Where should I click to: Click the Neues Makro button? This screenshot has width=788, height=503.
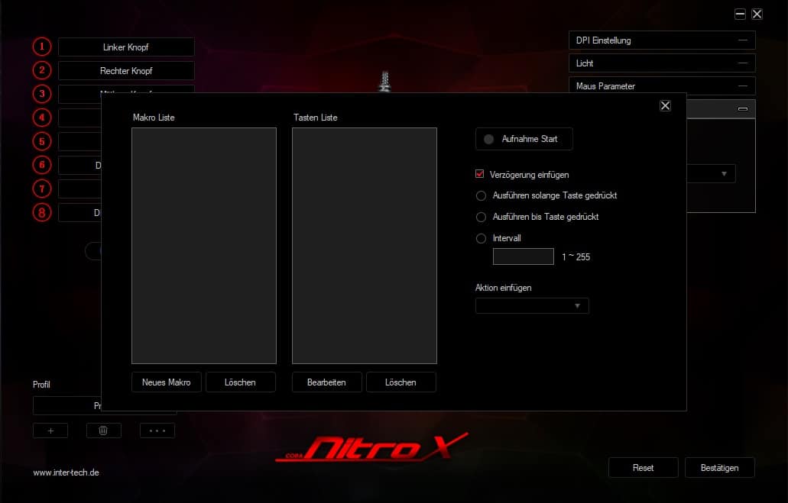tap(167, 382)
